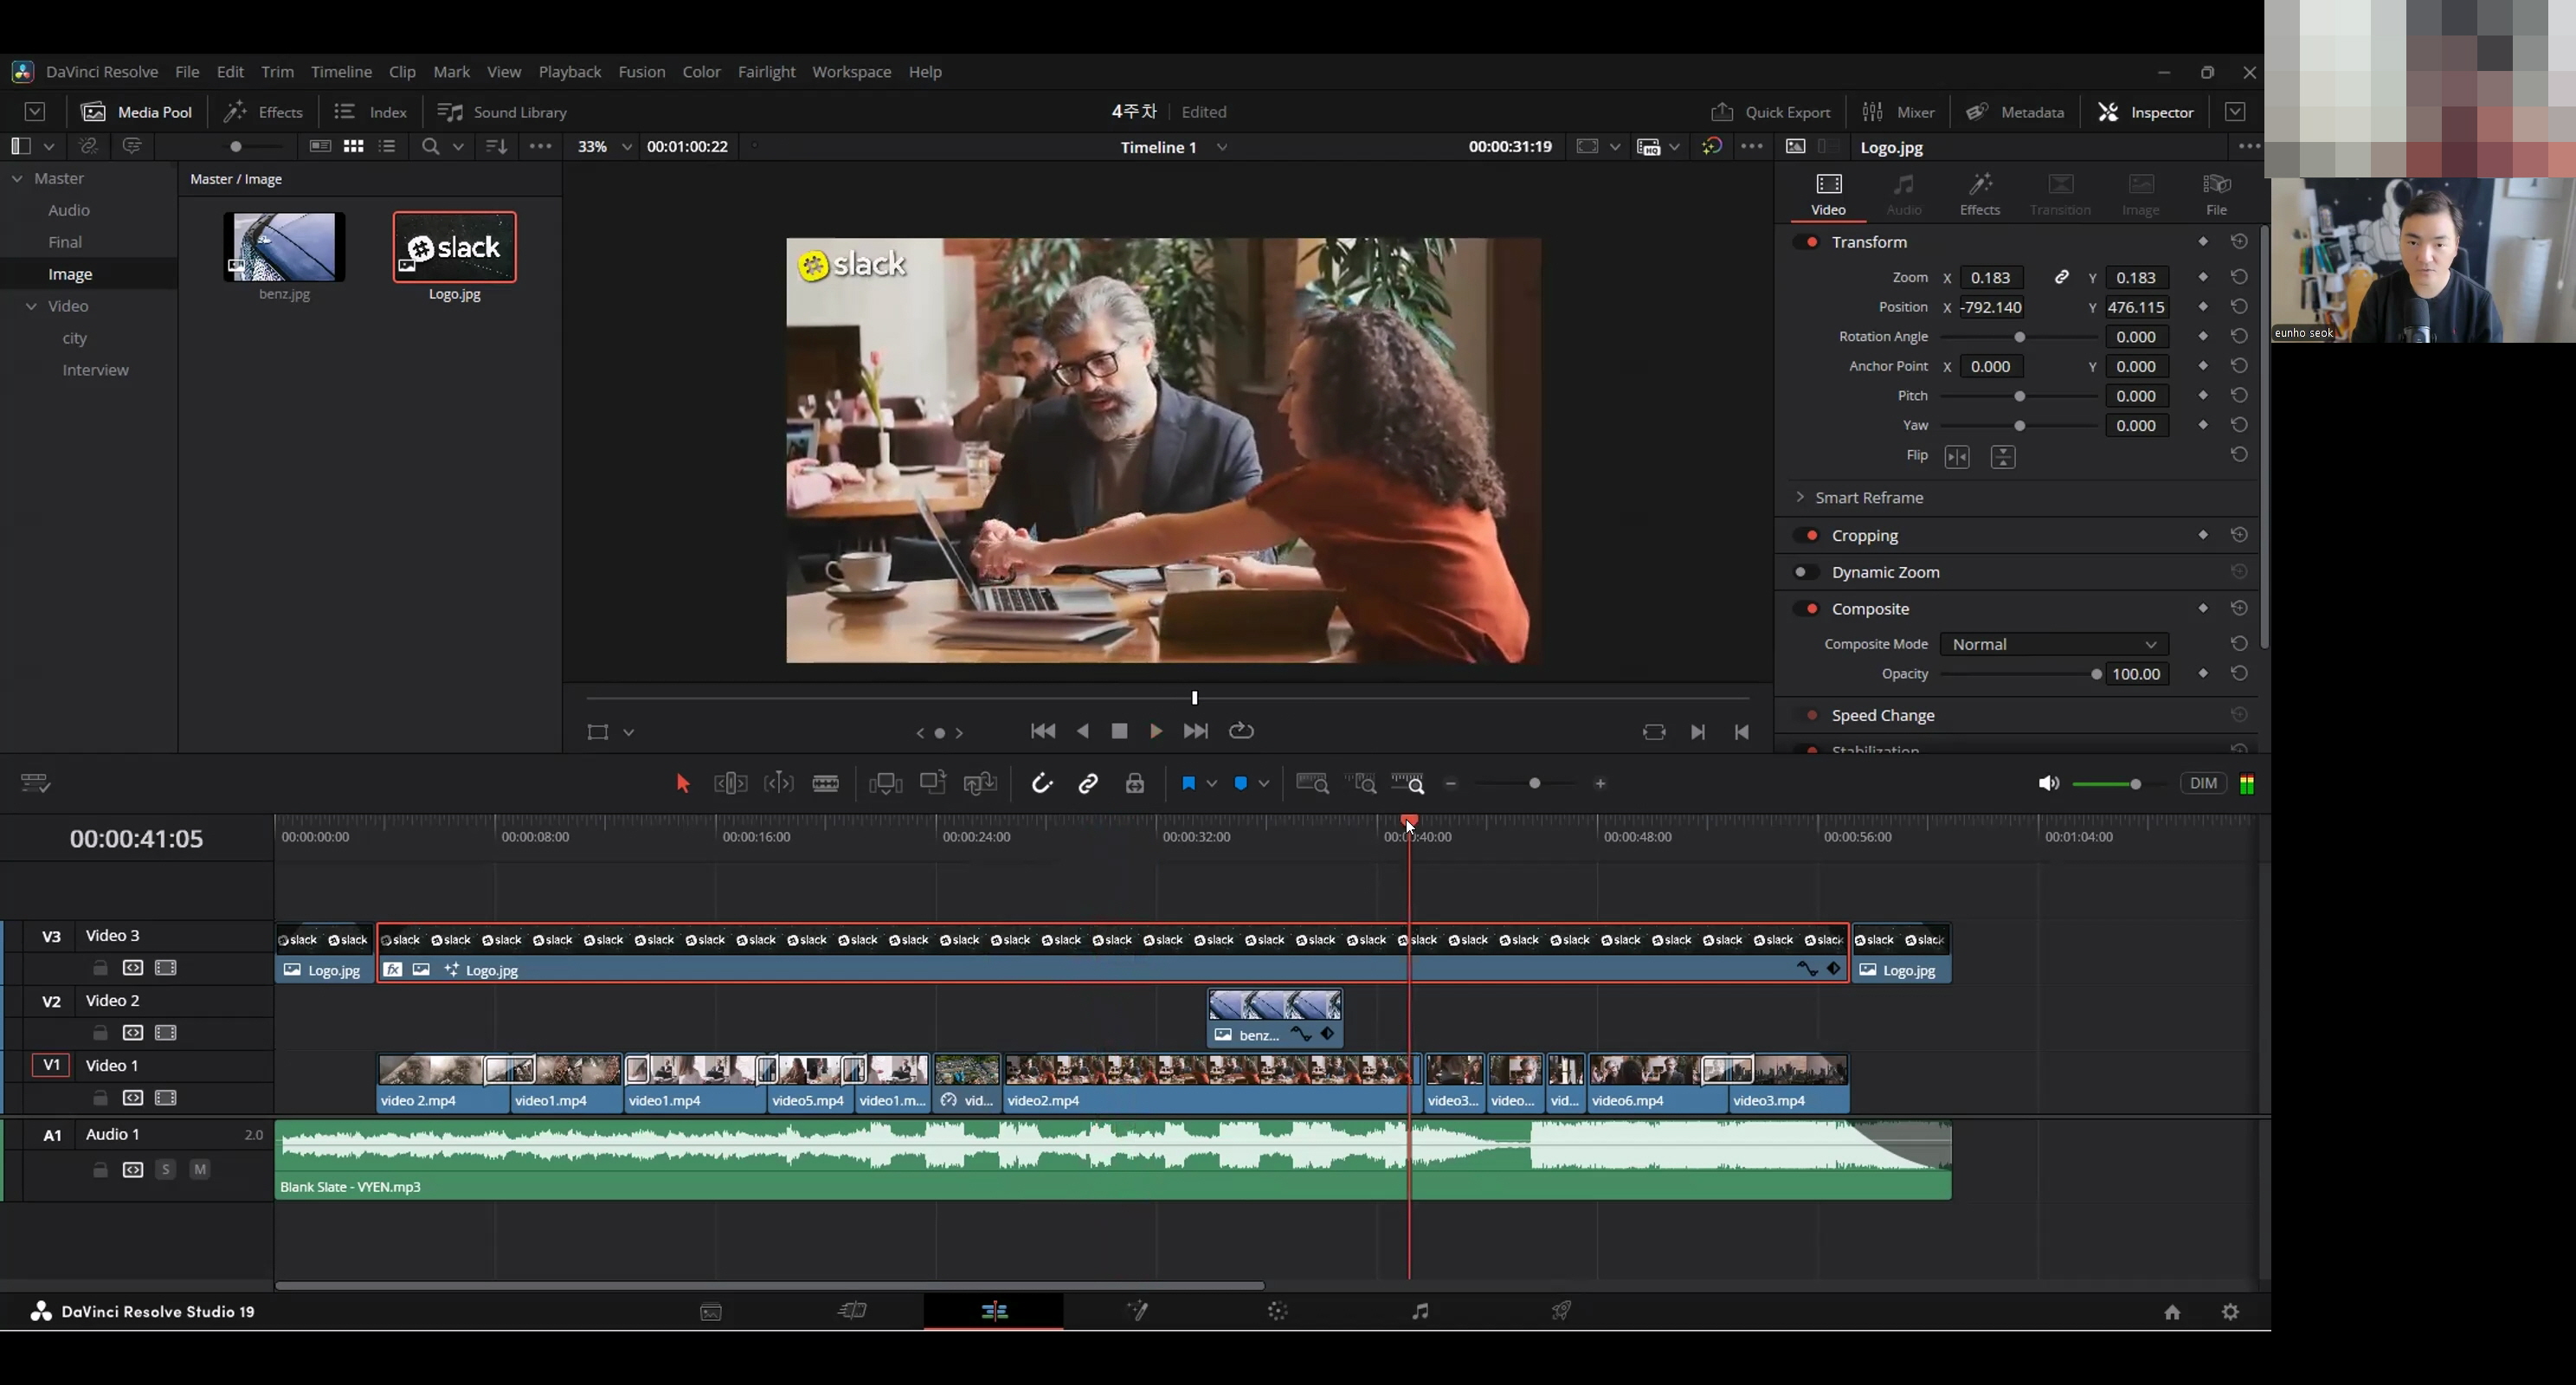Switch to Inspector Effects tab
Image resolution: width=2576 pixels, height=1385 pixels.
[x=1979, y=194]
